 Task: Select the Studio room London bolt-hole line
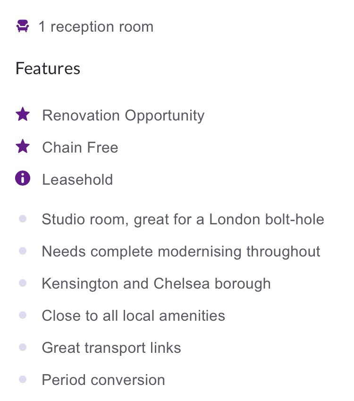(183, 220)
